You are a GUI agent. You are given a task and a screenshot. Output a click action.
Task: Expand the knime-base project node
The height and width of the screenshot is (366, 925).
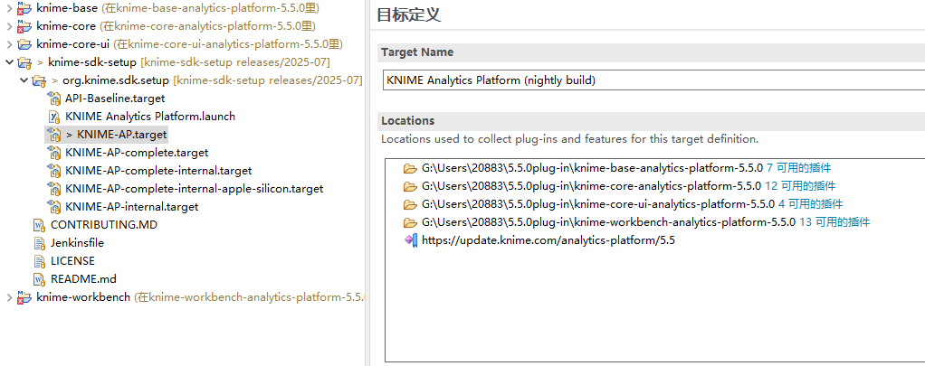(x=8, y=8)
